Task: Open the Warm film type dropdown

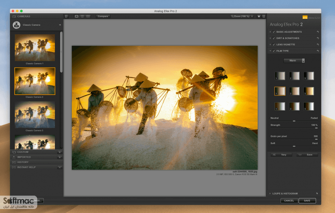Action: 294,61
